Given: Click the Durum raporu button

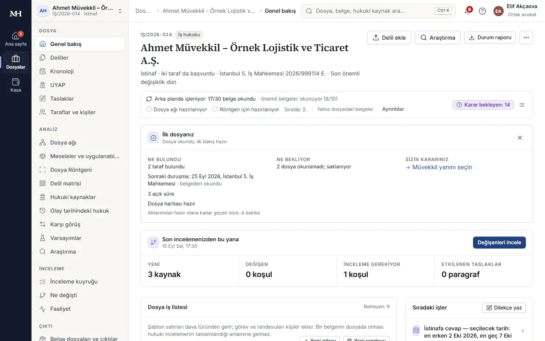Looking at the screenshot, I should tap(490, 38).
